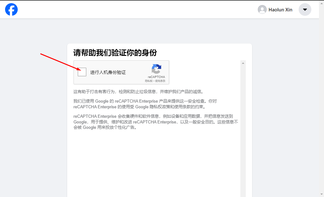Viewport: 324px width, 197px height.
Task: Click the reCAPTCHA logo icon
Action: pyautogui.click(x=156, y=69)
